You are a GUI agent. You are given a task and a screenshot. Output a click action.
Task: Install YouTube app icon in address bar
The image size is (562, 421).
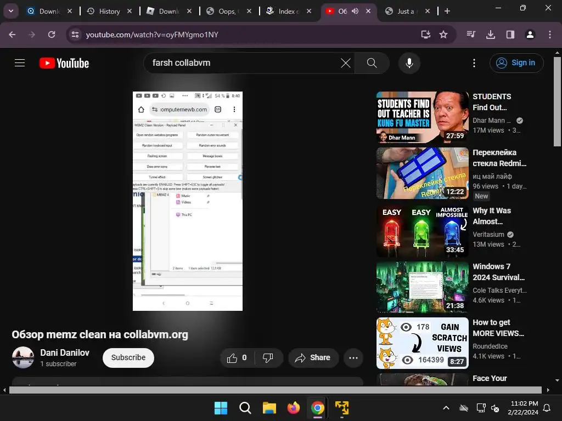click(x=425, y=35)
